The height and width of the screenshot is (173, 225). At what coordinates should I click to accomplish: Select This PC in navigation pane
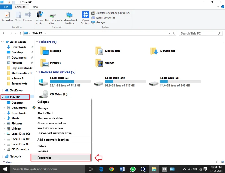pyautogui.click(x=15, y=97)
